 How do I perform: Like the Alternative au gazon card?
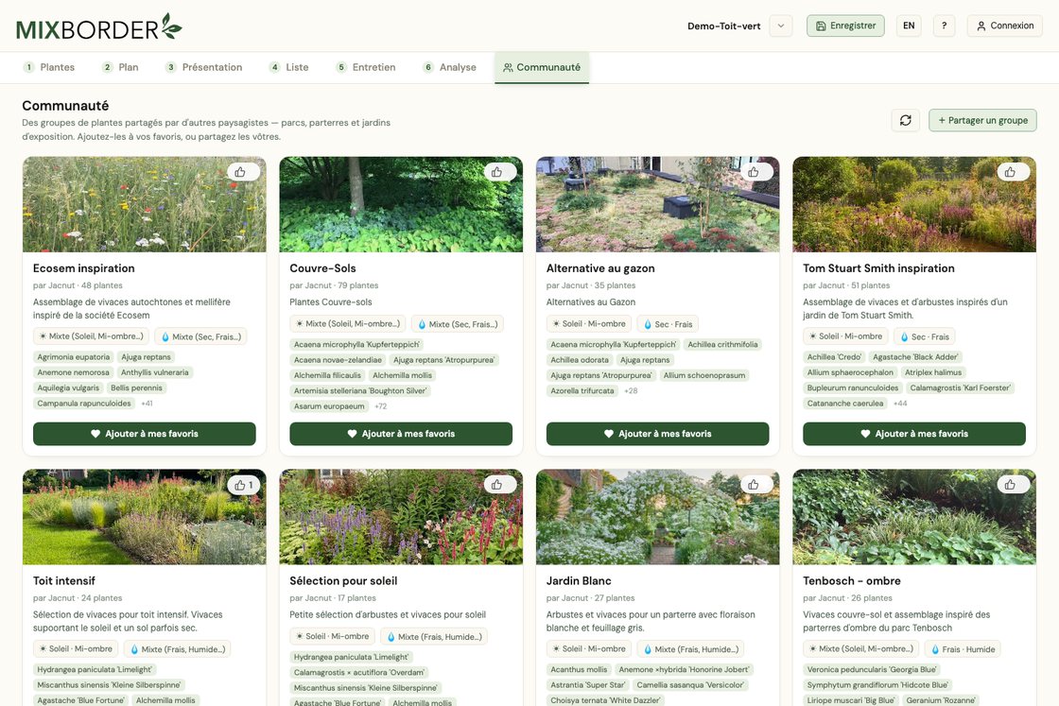click(x=756, y=172)
